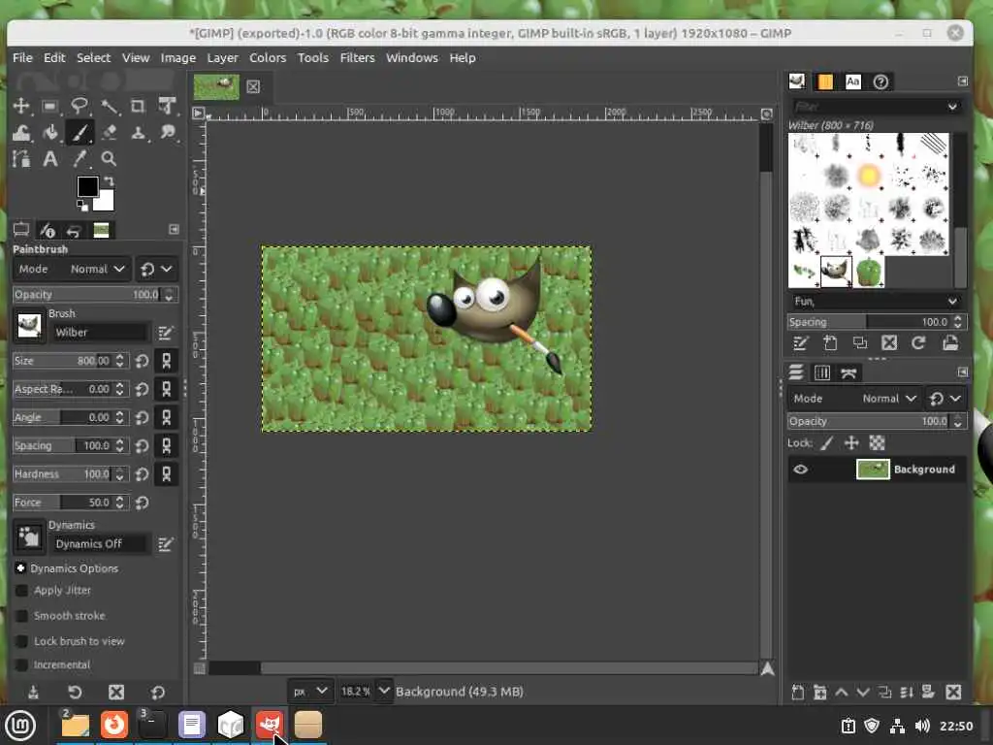Open the px unit dropdown
The image size is (993, 745).
[309, 691]
